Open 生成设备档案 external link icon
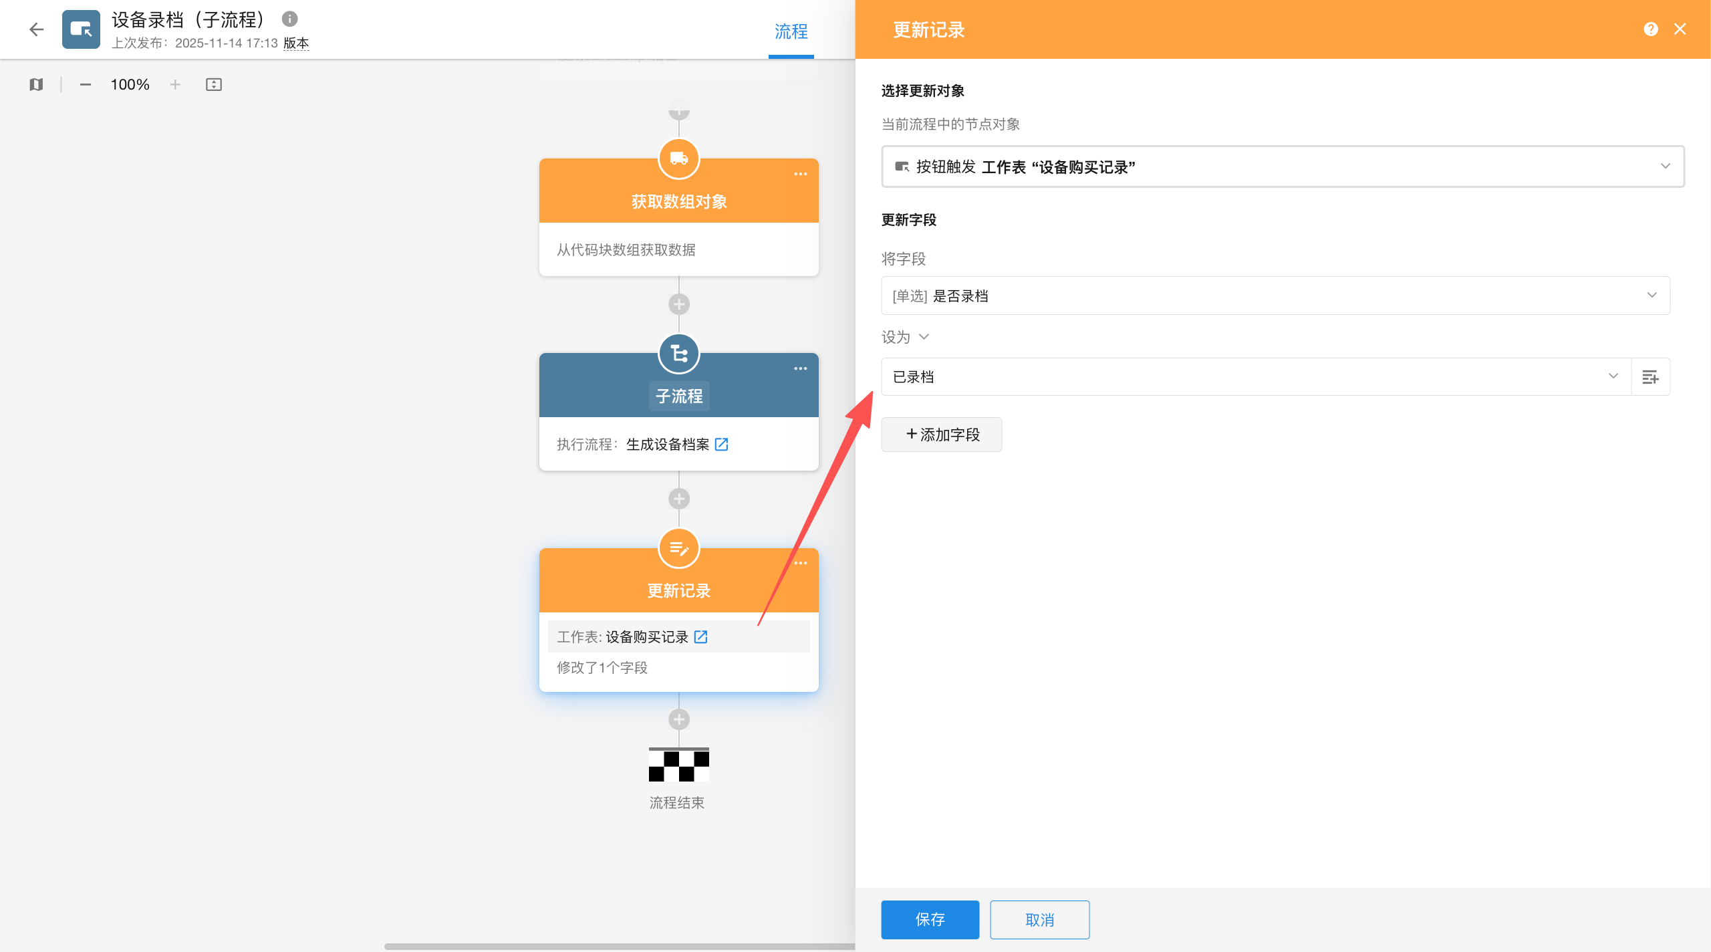This screenshot has width=1711, height=952. [x=721, y=445]
